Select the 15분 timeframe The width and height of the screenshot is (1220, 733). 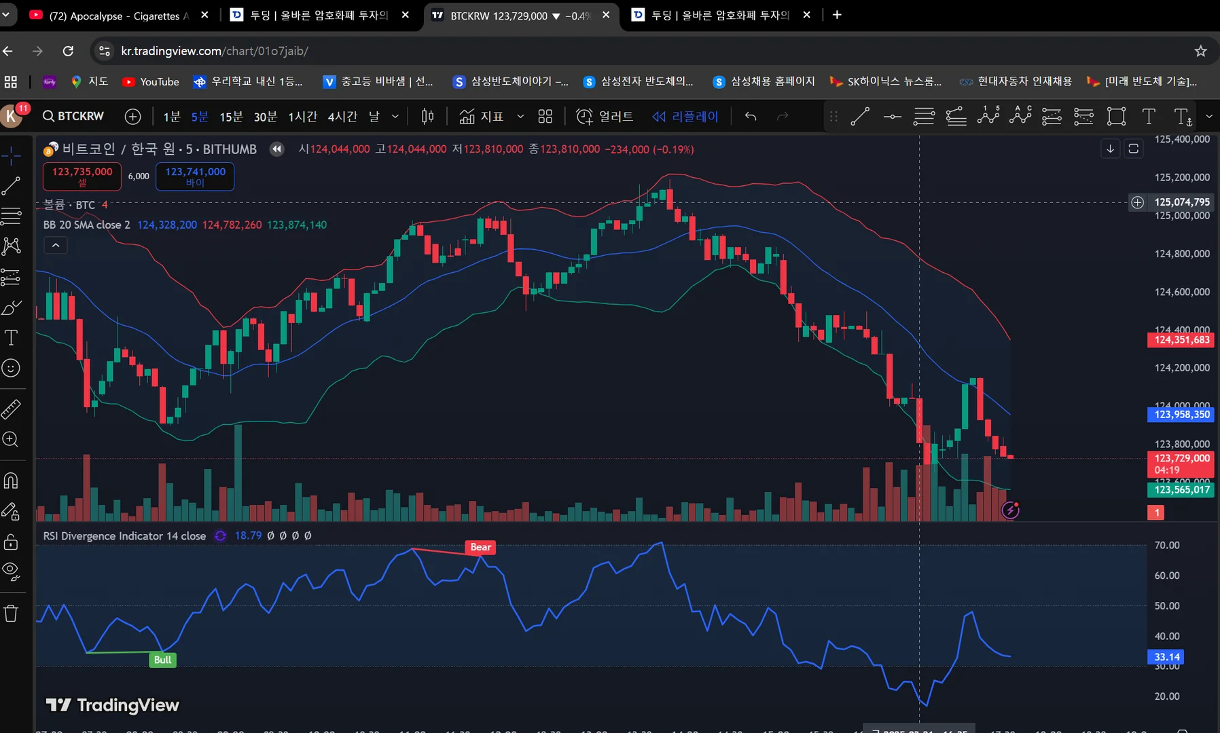pyautogui.click(x=231, y=117)
